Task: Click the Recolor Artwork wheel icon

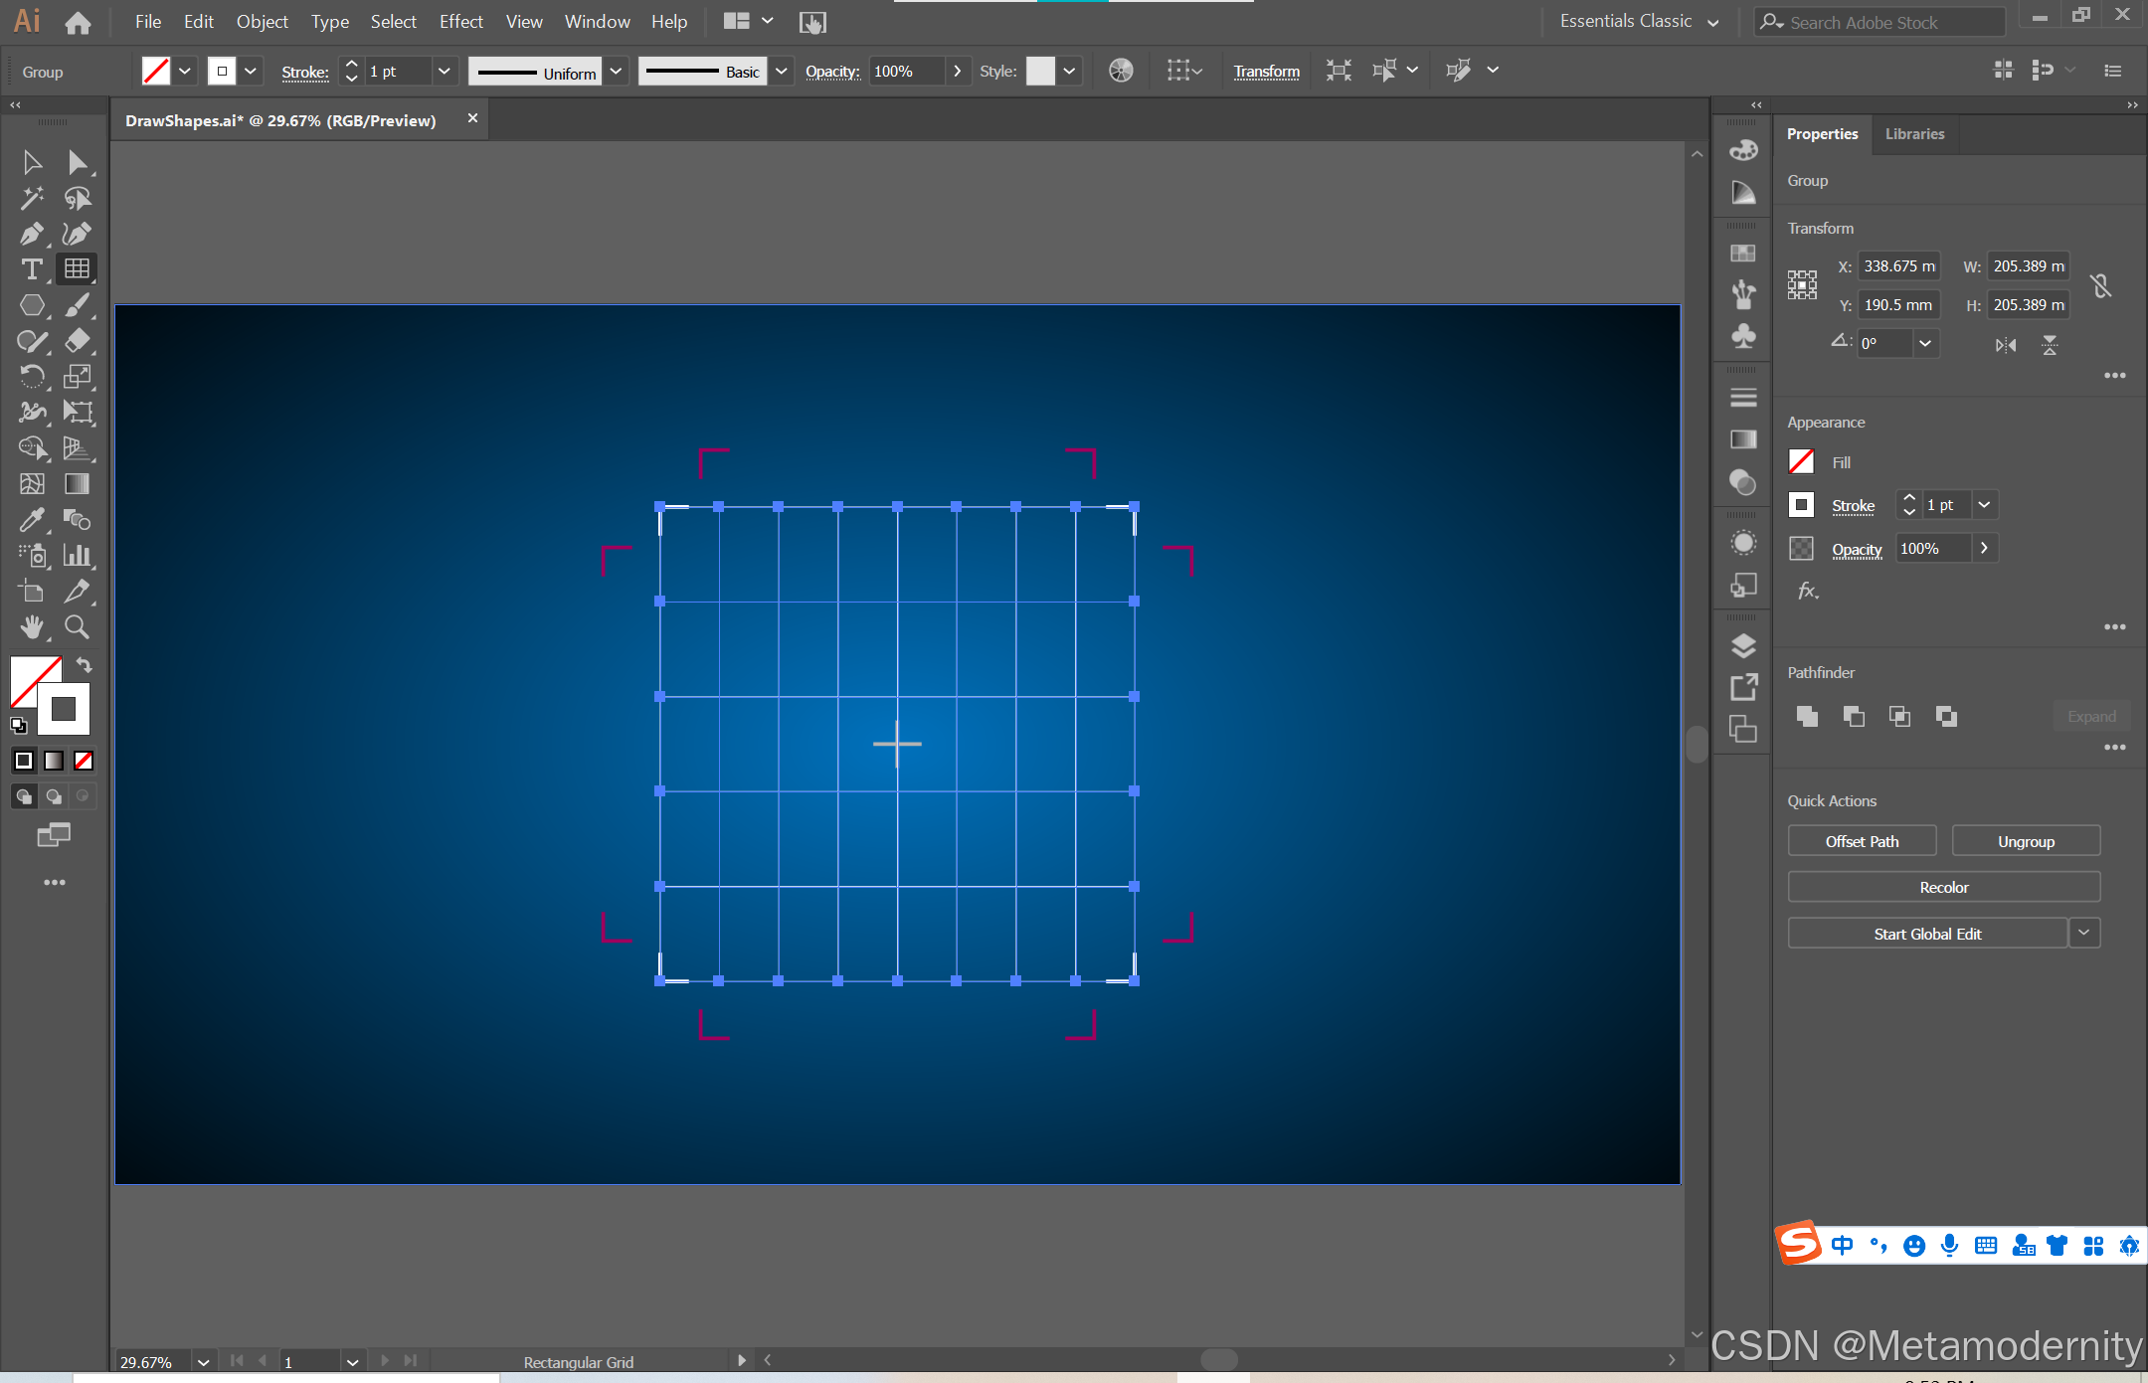Action: click(1121, 71)
